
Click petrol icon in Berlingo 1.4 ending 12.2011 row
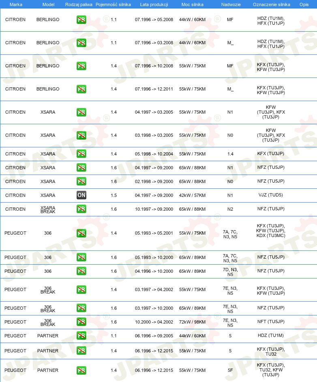(x=81, y=89)
